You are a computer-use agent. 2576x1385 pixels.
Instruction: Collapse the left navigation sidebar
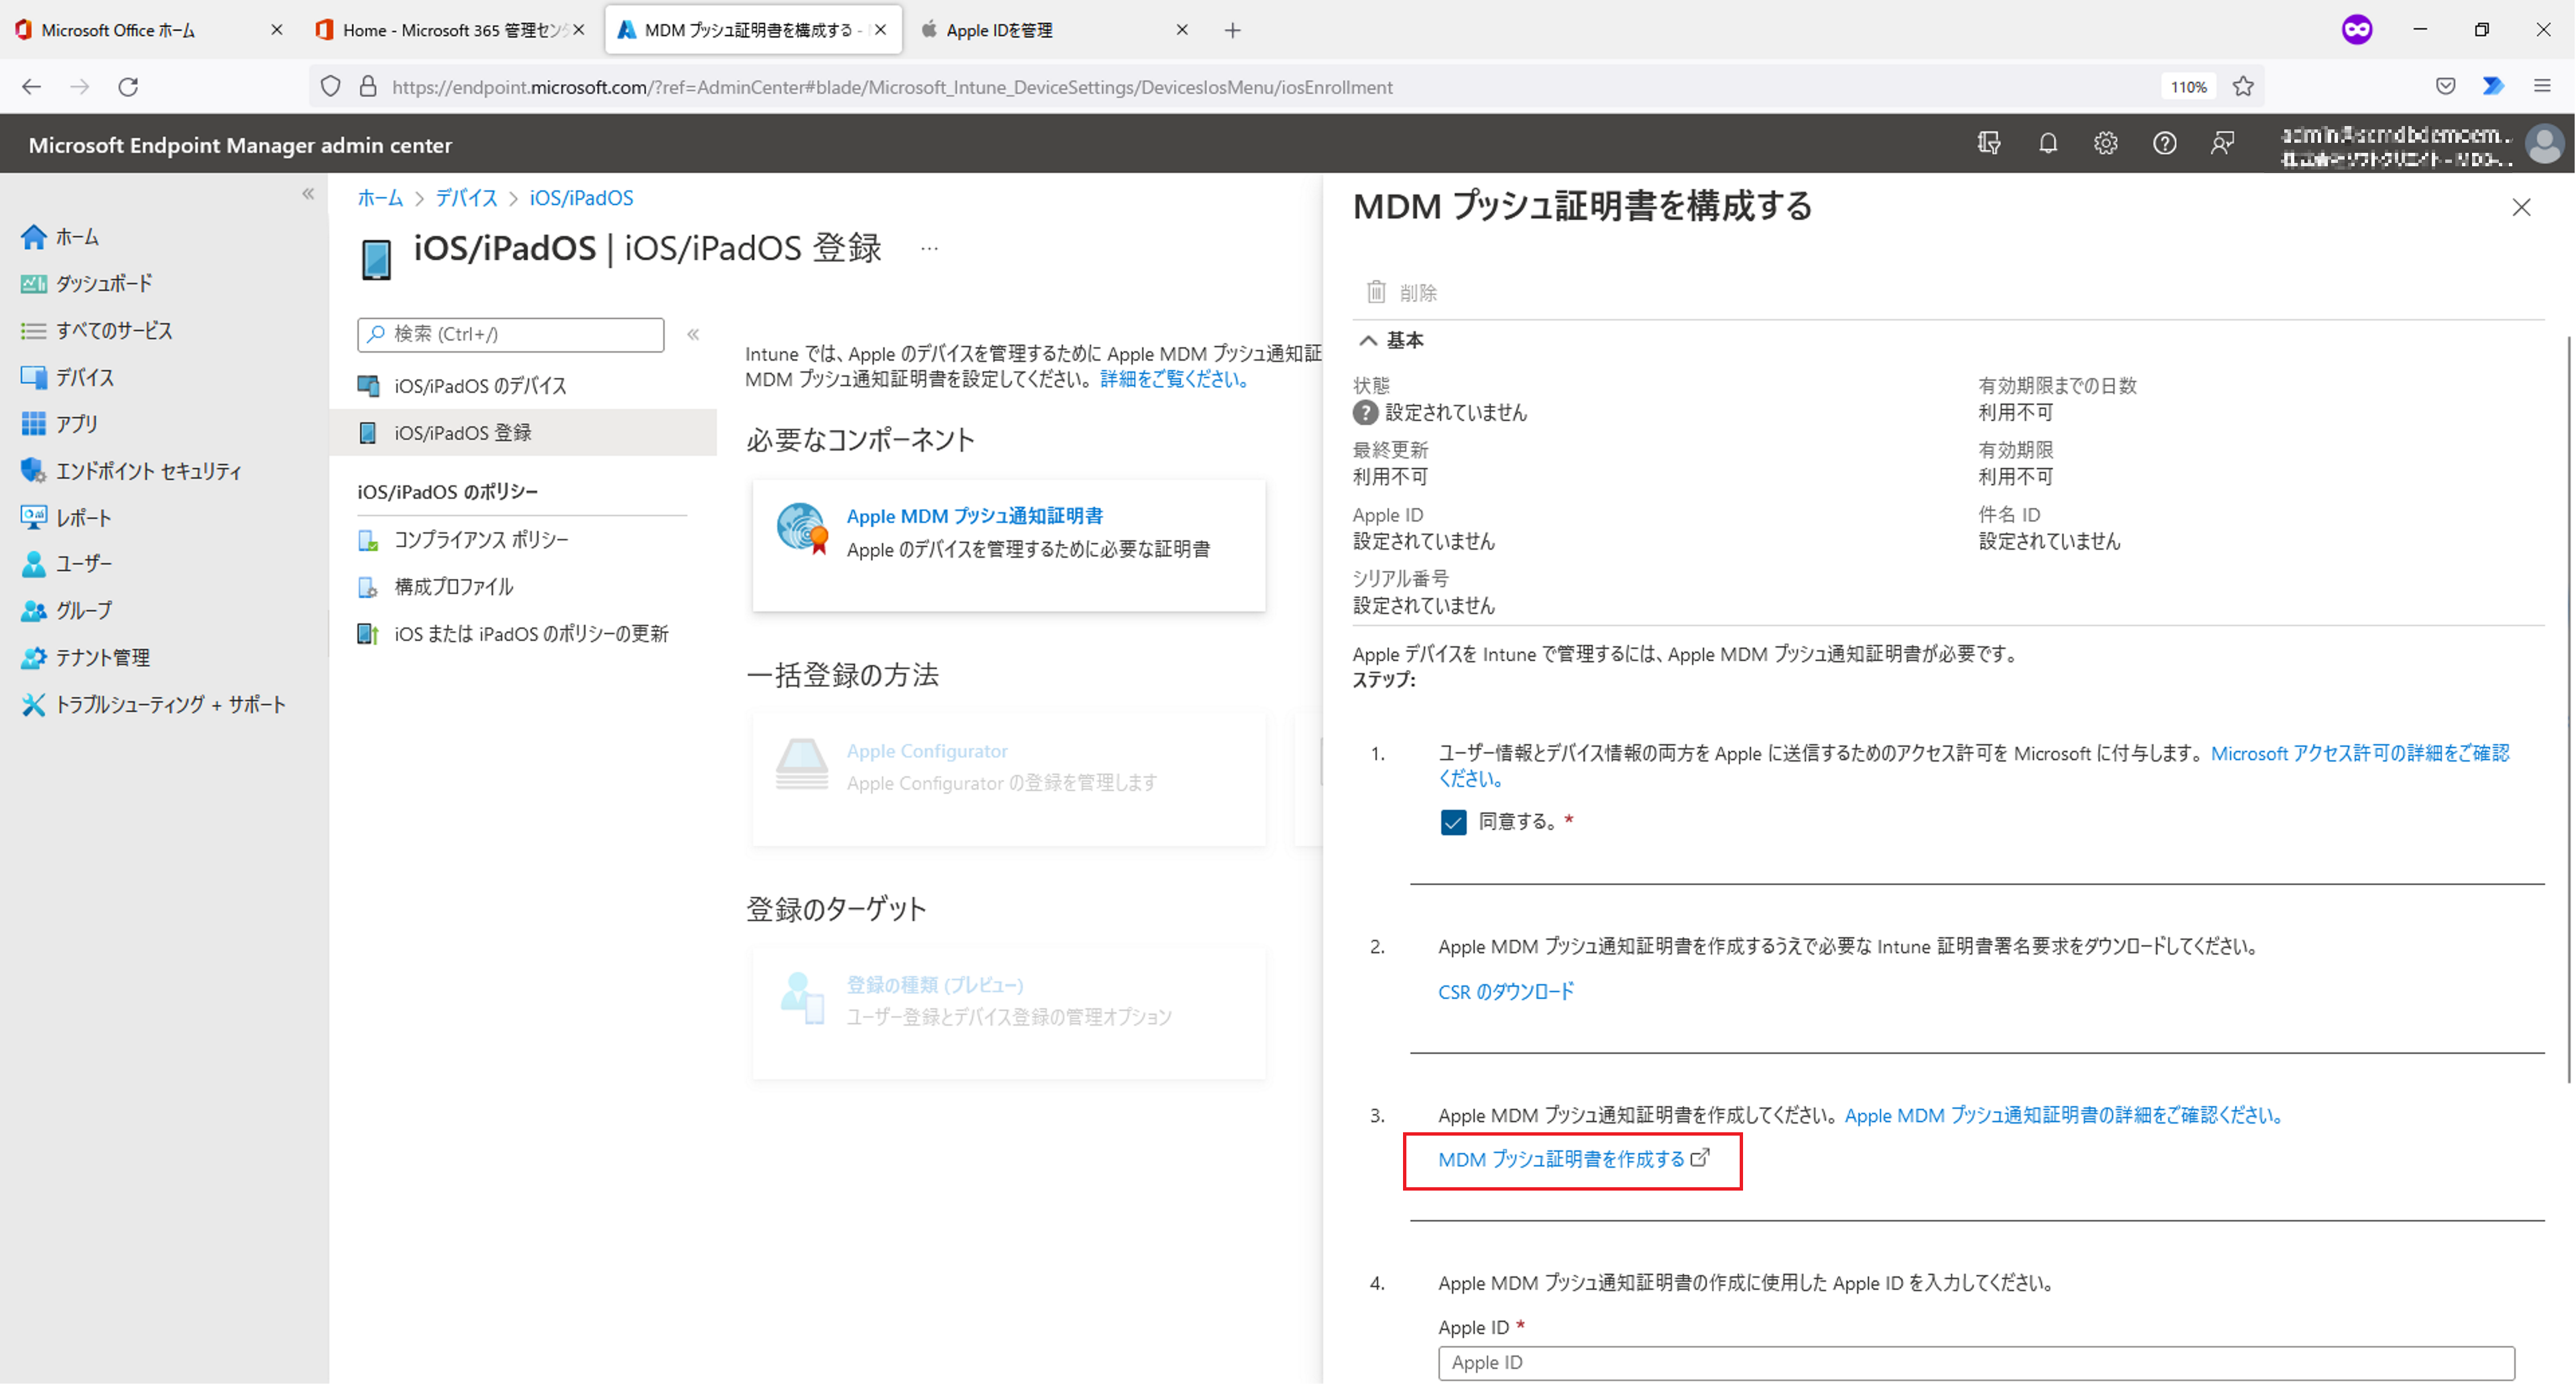point(308,194)
